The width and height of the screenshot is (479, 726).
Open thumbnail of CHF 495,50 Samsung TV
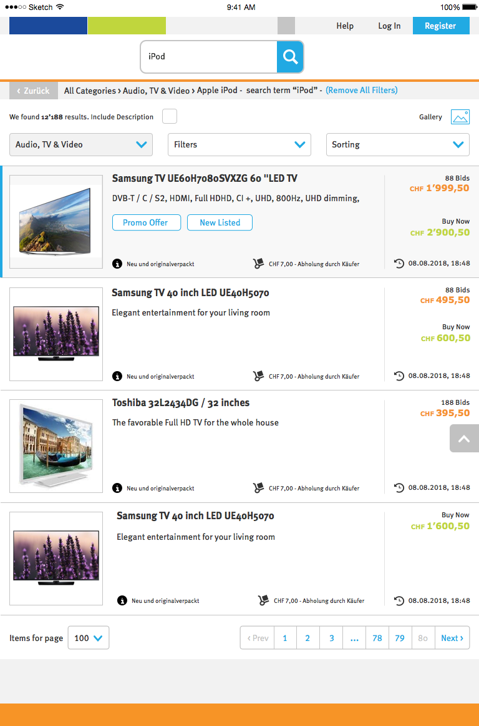[56, 334]
